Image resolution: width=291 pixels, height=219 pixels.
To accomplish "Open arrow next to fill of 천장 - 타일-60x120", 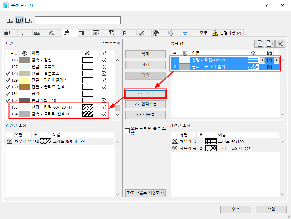I will (262, 60).
